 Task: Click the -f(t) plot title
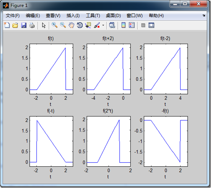tap(165, 111)
